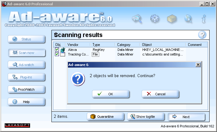
Task: Uncheck the Alexa entry checkbox
Action: pos(57,50)
